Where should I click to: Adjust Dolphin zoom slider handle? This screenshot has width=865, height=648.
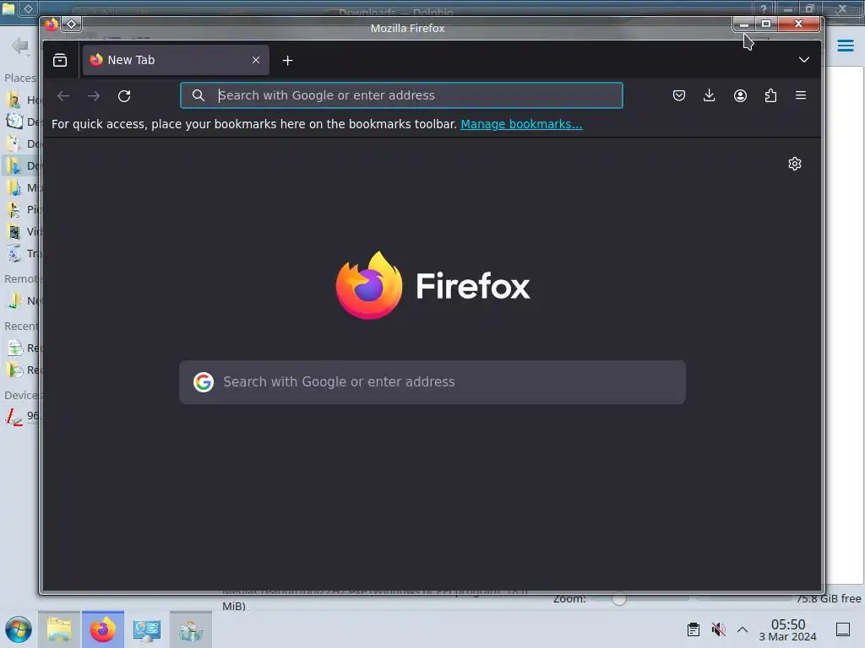(x=619, y=599)
